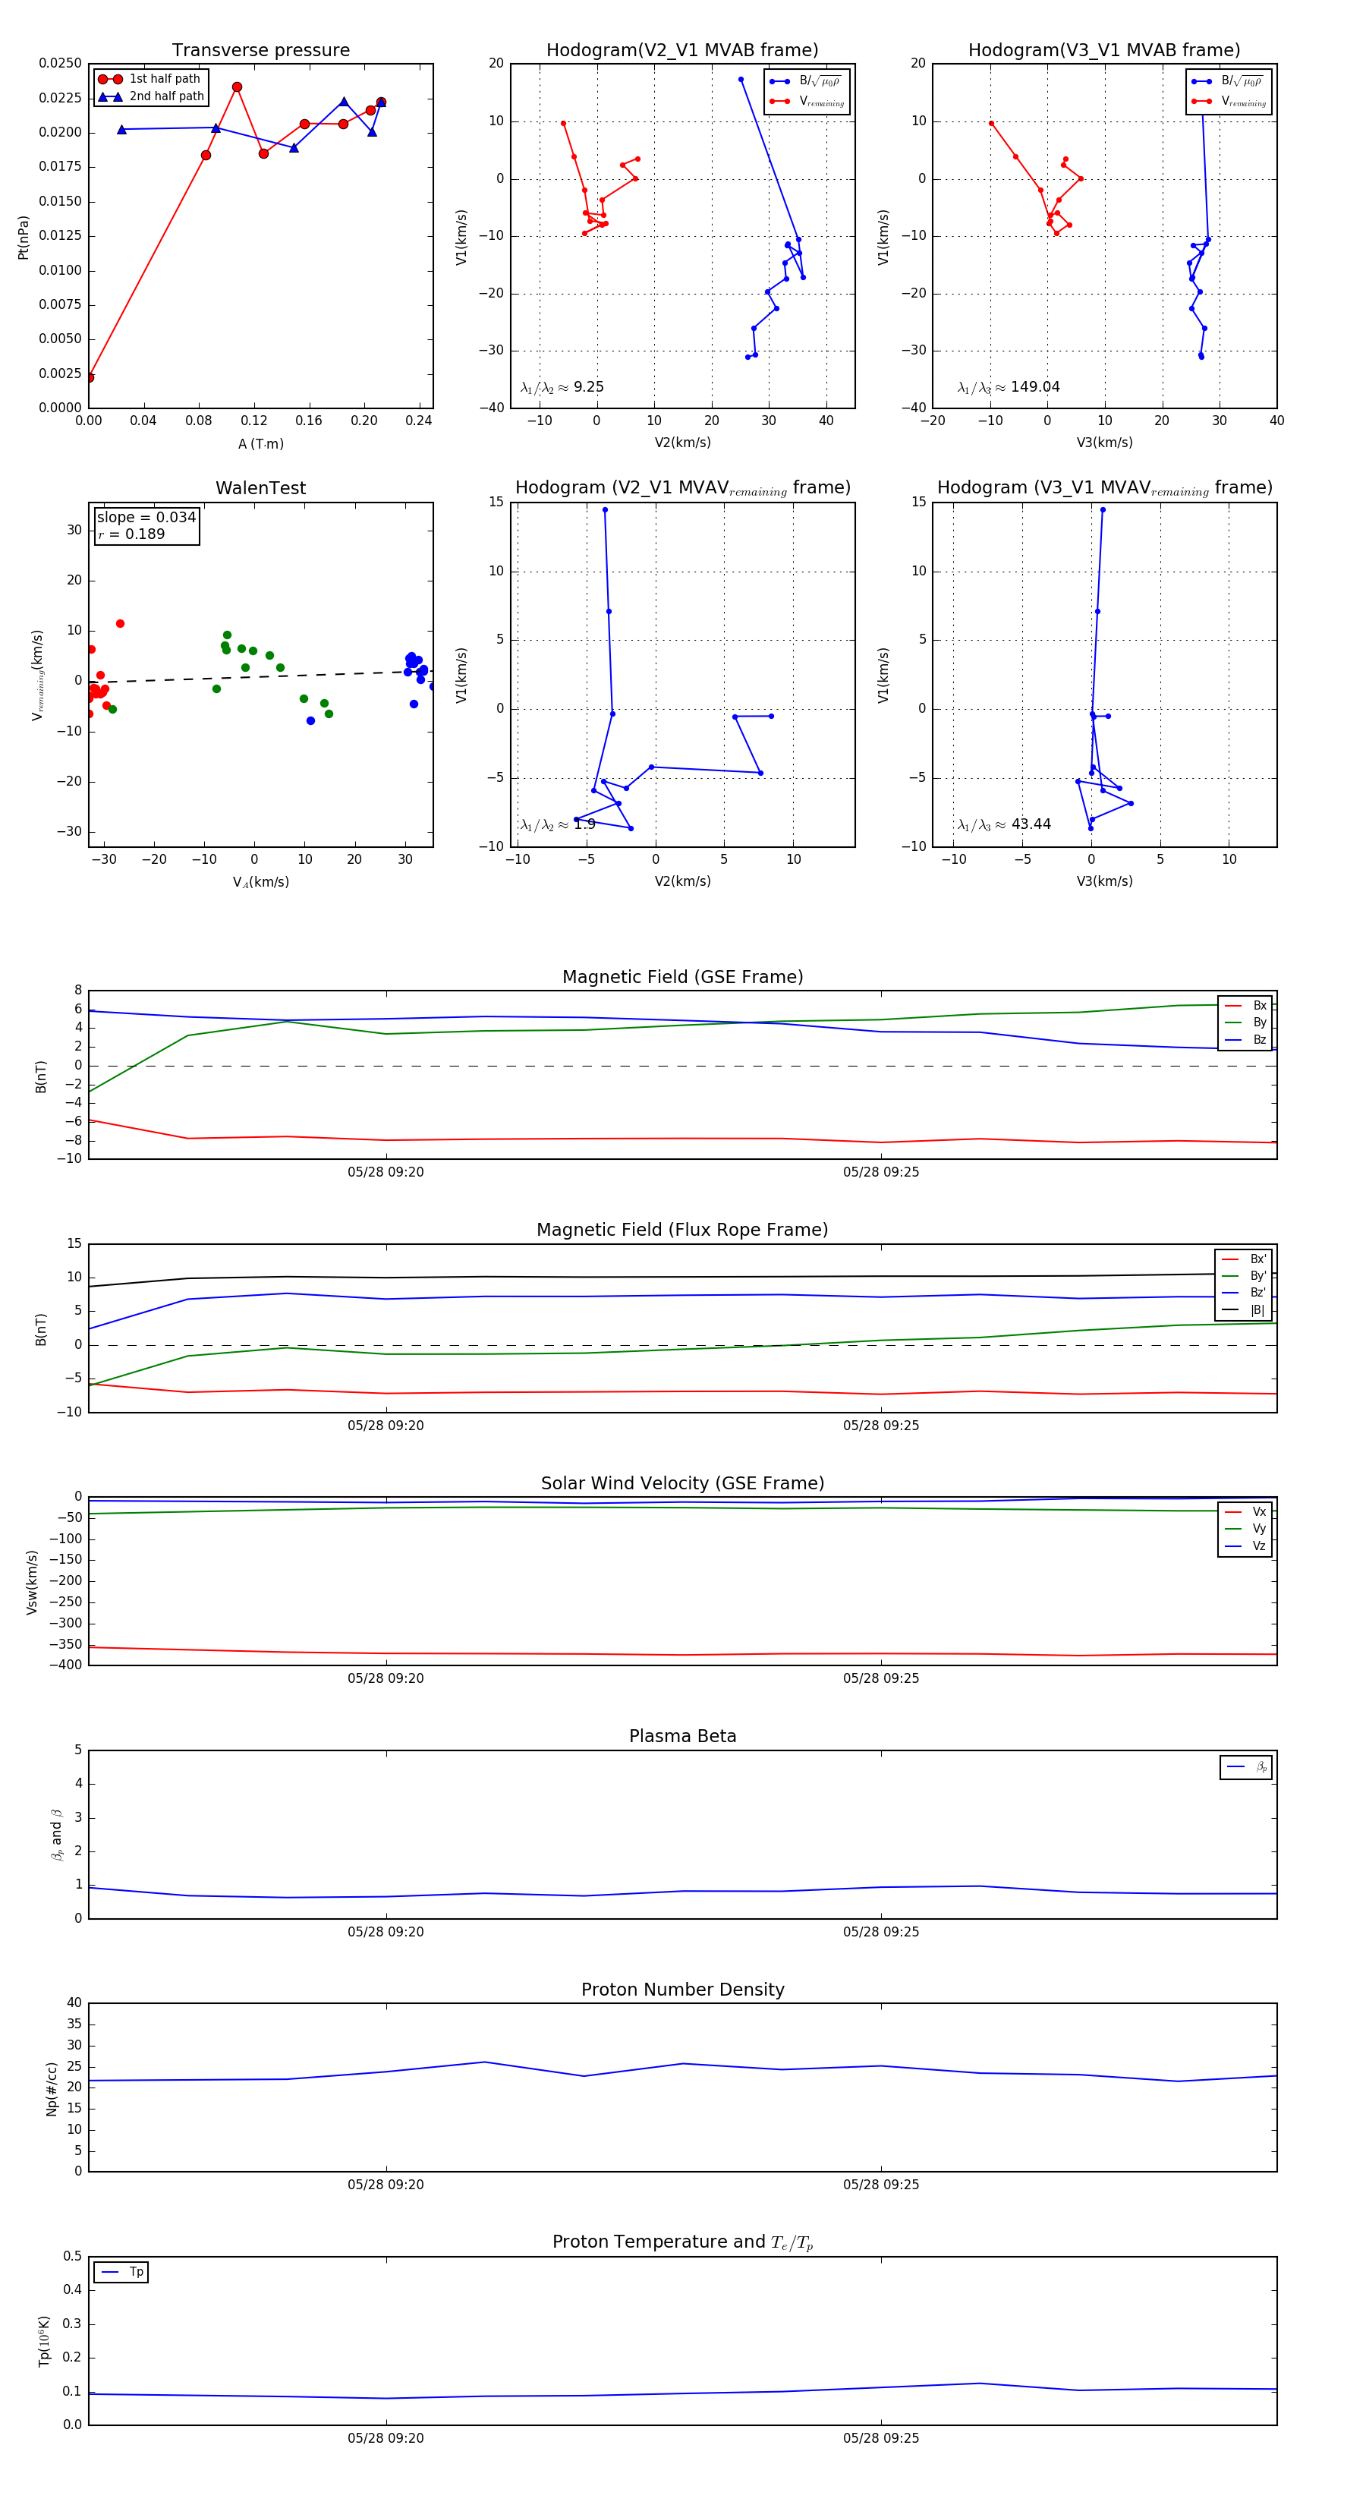1366x2505 pixels.
Task: Select the 'Vz' legend entry
Action: tap(1245, 1546)
